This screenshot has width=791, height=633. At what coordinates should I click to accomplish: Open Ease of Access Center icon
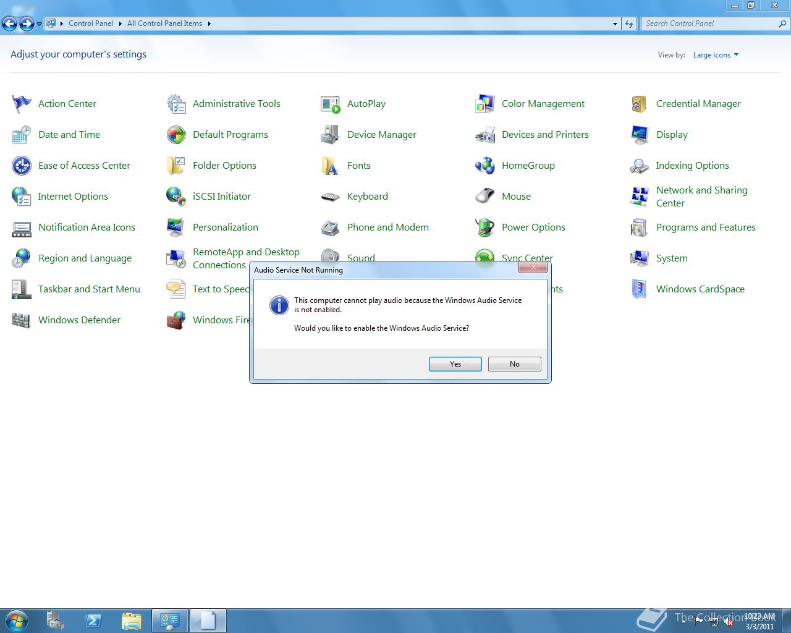(22, 166)
